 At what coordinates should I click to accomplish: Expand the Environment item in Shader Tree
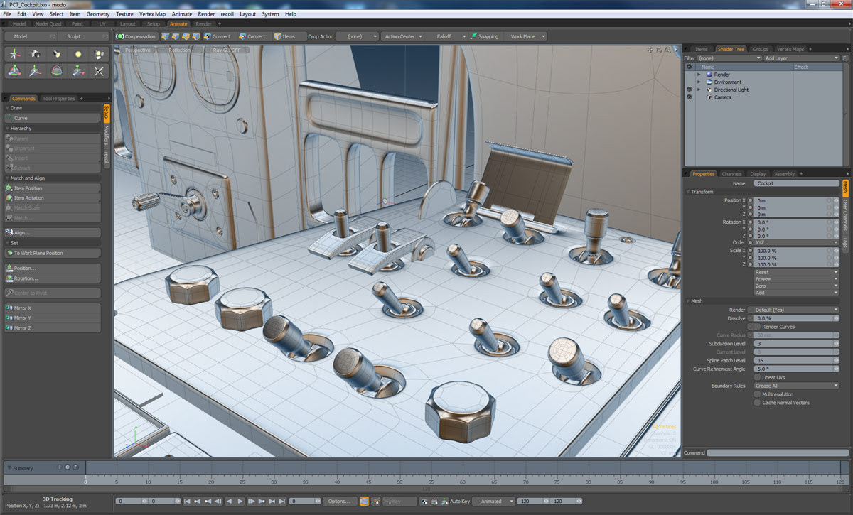[699, 82]
